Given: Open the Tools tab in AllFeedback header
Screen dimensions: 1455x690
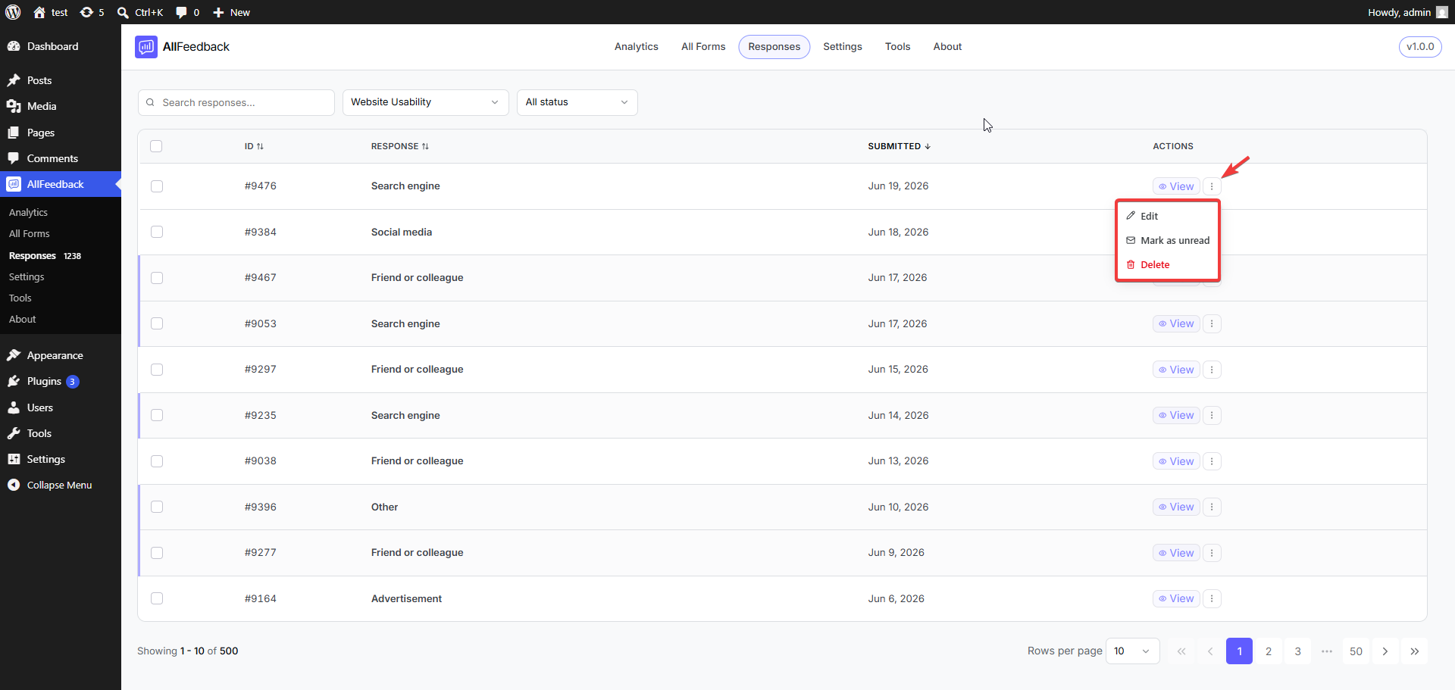Looking at the screenshot, I should (897, 46).
